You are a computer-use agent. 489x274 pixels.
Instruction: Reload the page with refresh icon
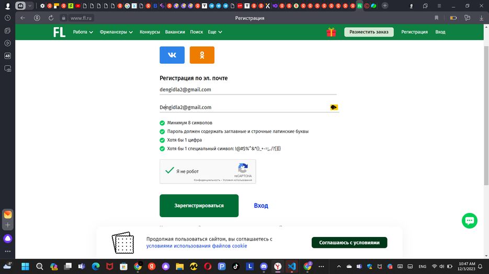[51, 18]
